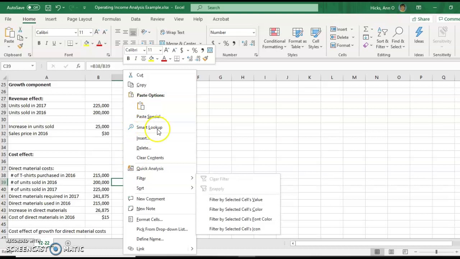Open Font group dialog launcher
The width and height of the screenshot is (460, 259).
108,55
